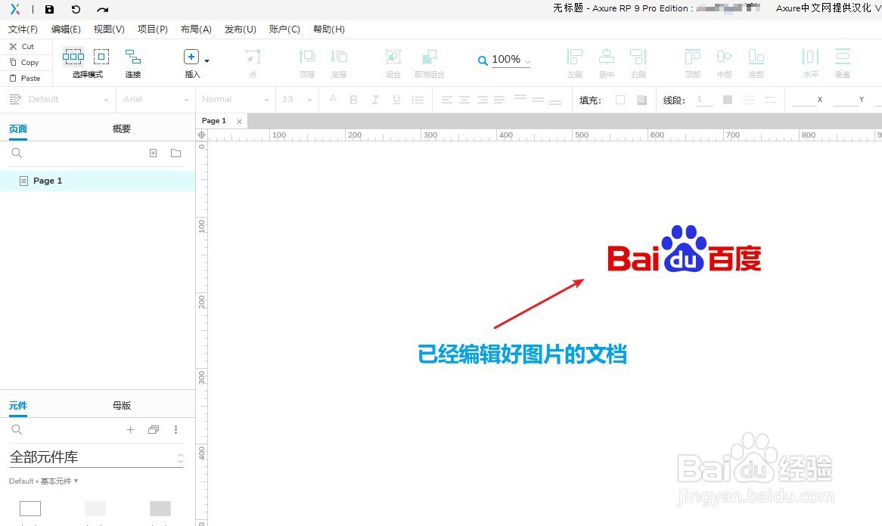The image size is (882, 526).
Task: Add a new folder in pages panel
Action: pyautogui.click(x=175, y=153)
